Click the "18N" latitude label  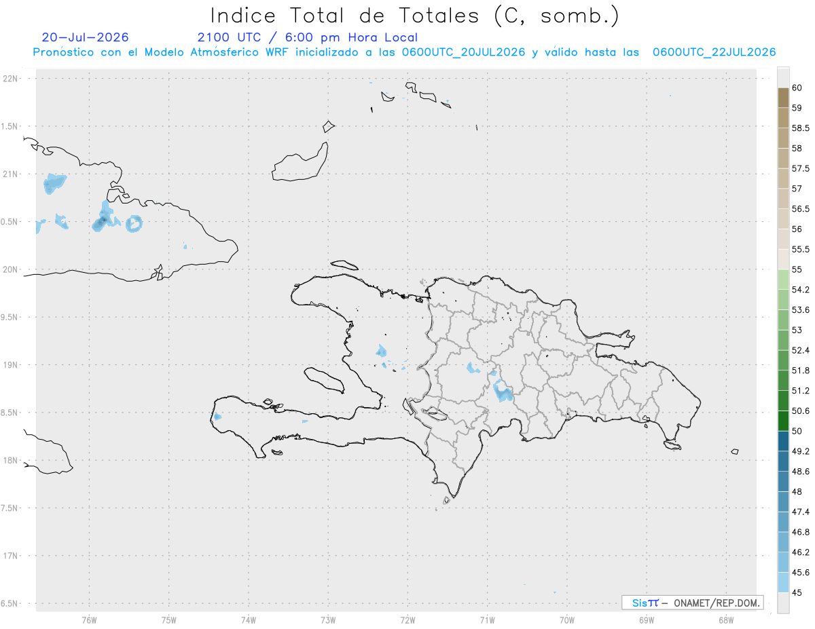pos(12,460)
